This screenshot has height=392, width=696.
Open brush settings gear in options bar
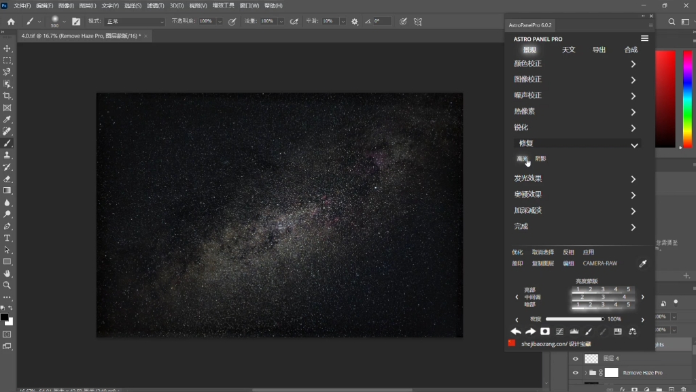tap(355, 21)
